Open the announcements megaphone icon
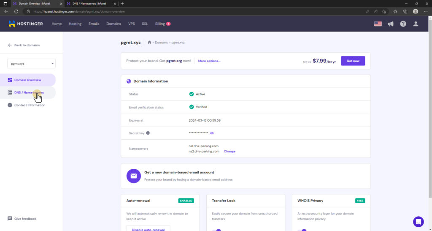Image resolution: width=432 pixels, height=231 pixels. tap(391, 24)
